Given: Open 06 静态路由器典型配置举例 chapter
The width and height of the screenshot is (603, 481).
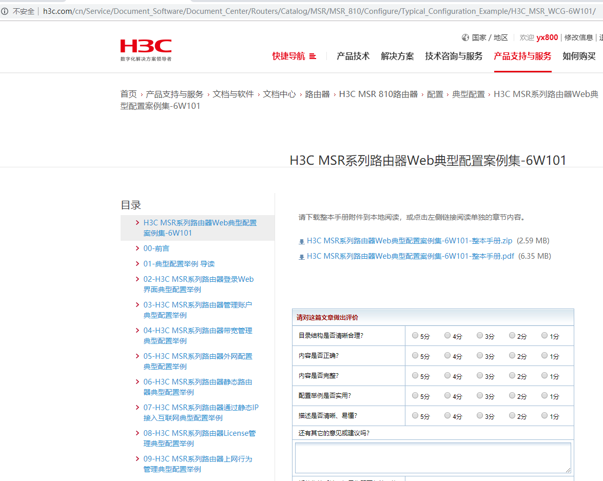Looking at the screenshot, I should click(198, 387).
